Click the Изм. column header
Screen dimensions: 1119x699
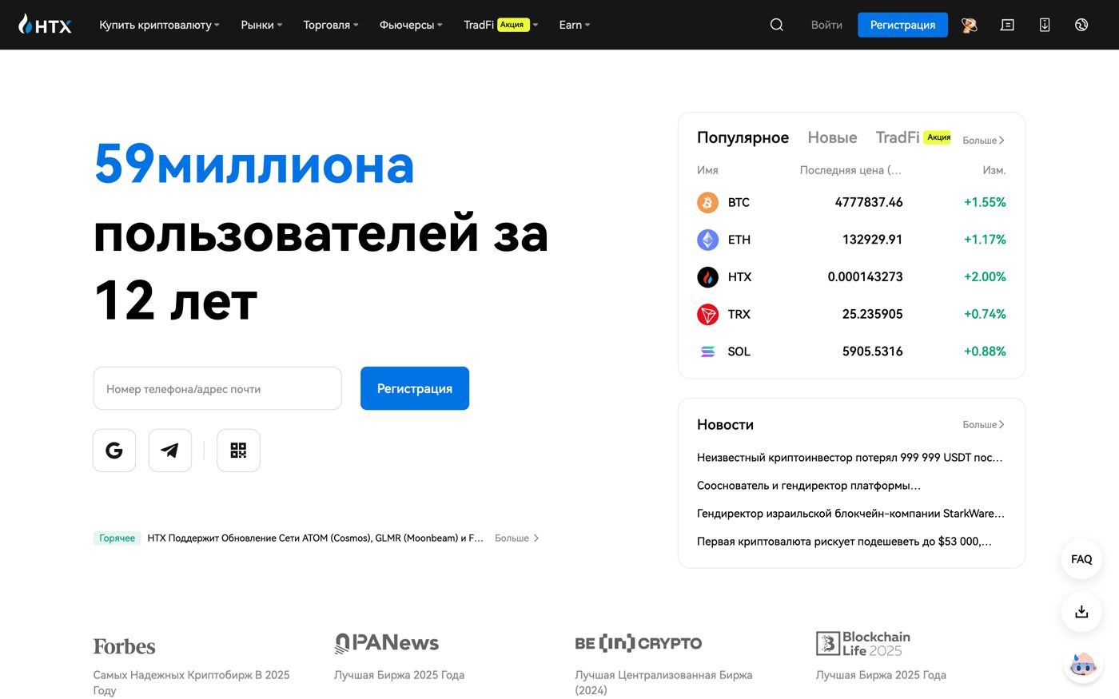pyautogui.click(x=994, y=170)
